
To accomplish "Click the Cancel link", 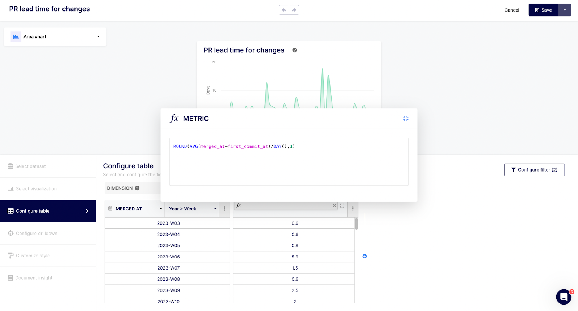I will [512, 10].
